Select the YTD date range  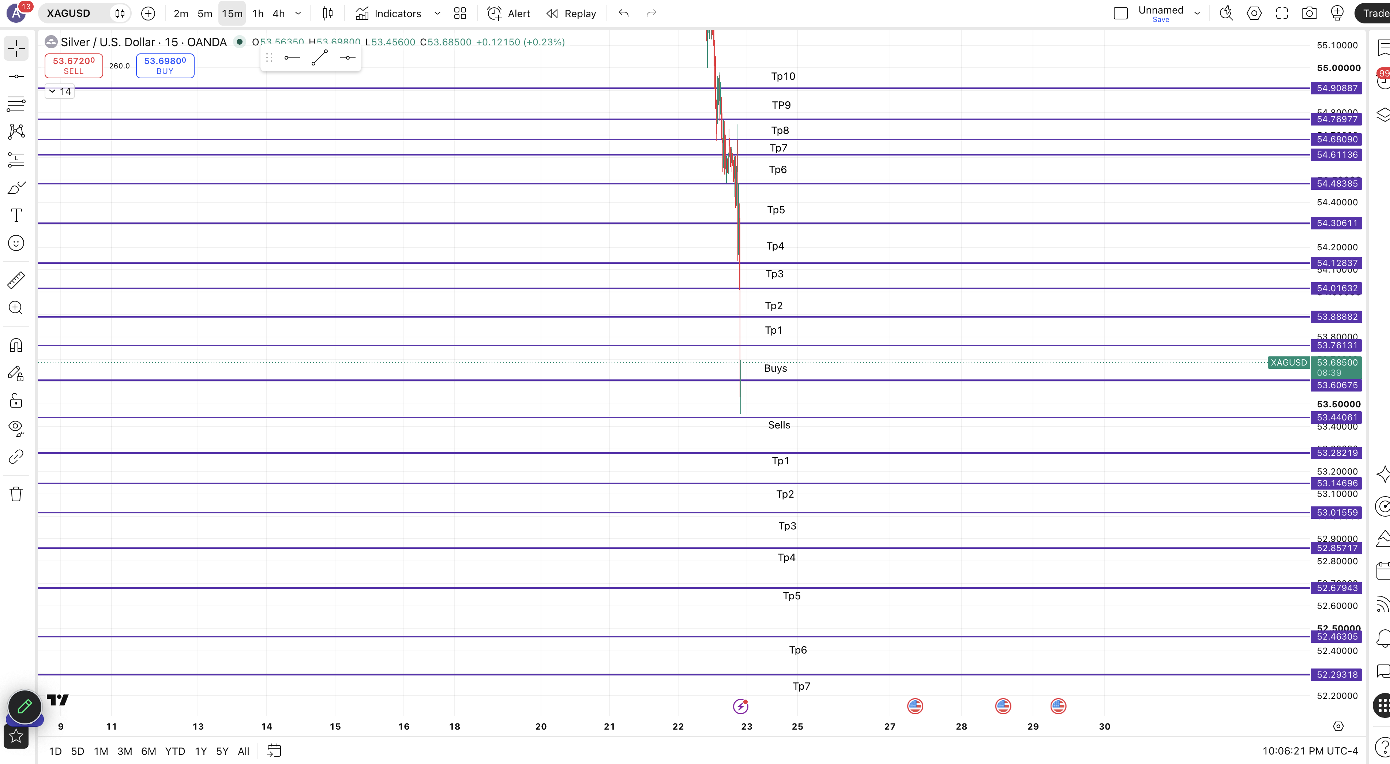[x=175, y=751]
